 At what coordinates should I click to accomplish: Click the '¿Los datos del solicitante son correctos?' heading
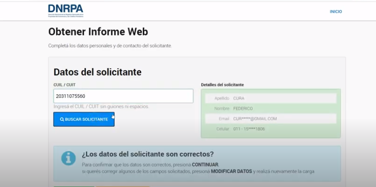(x=148, y=154)
